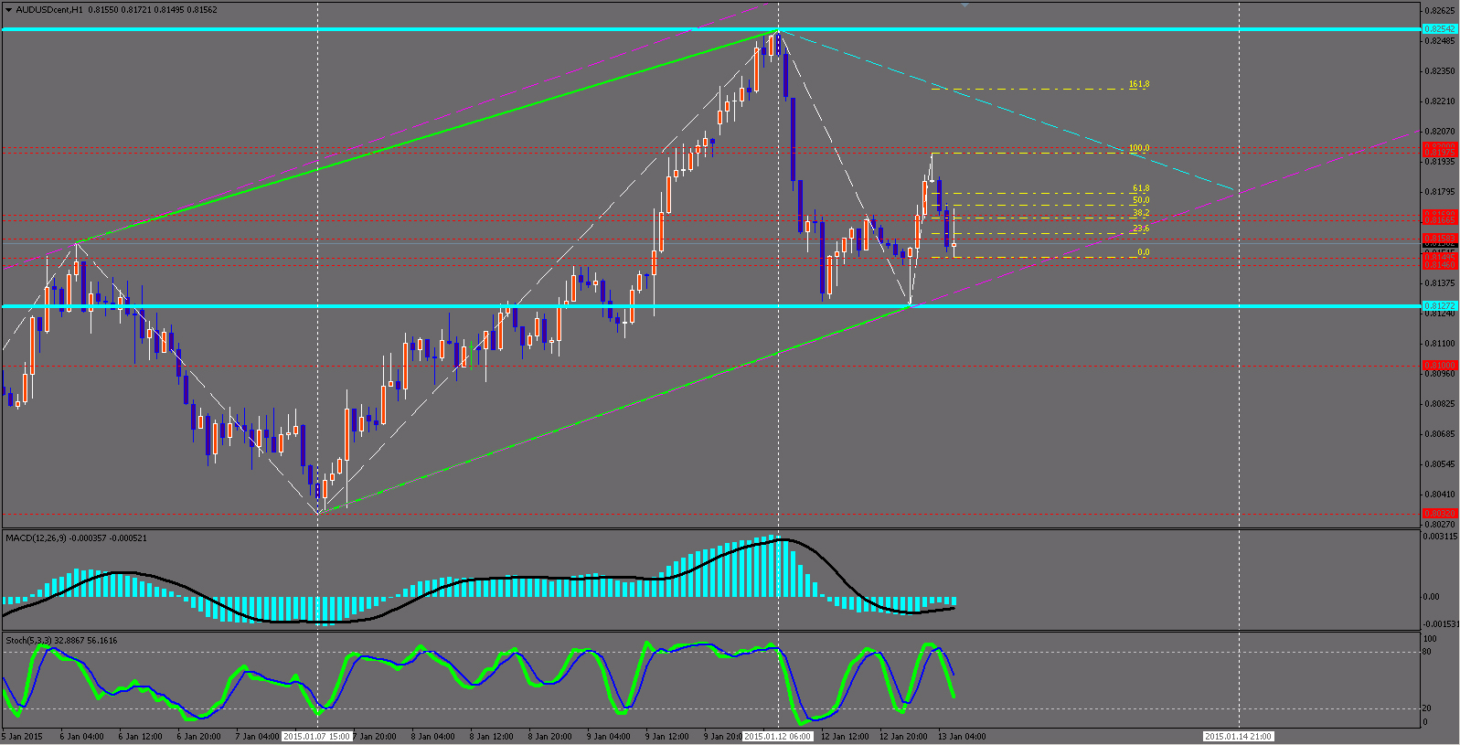The image size is (1460, 745).
Task: Click the 0.80410 price axis value
Action: [1440, 494]
